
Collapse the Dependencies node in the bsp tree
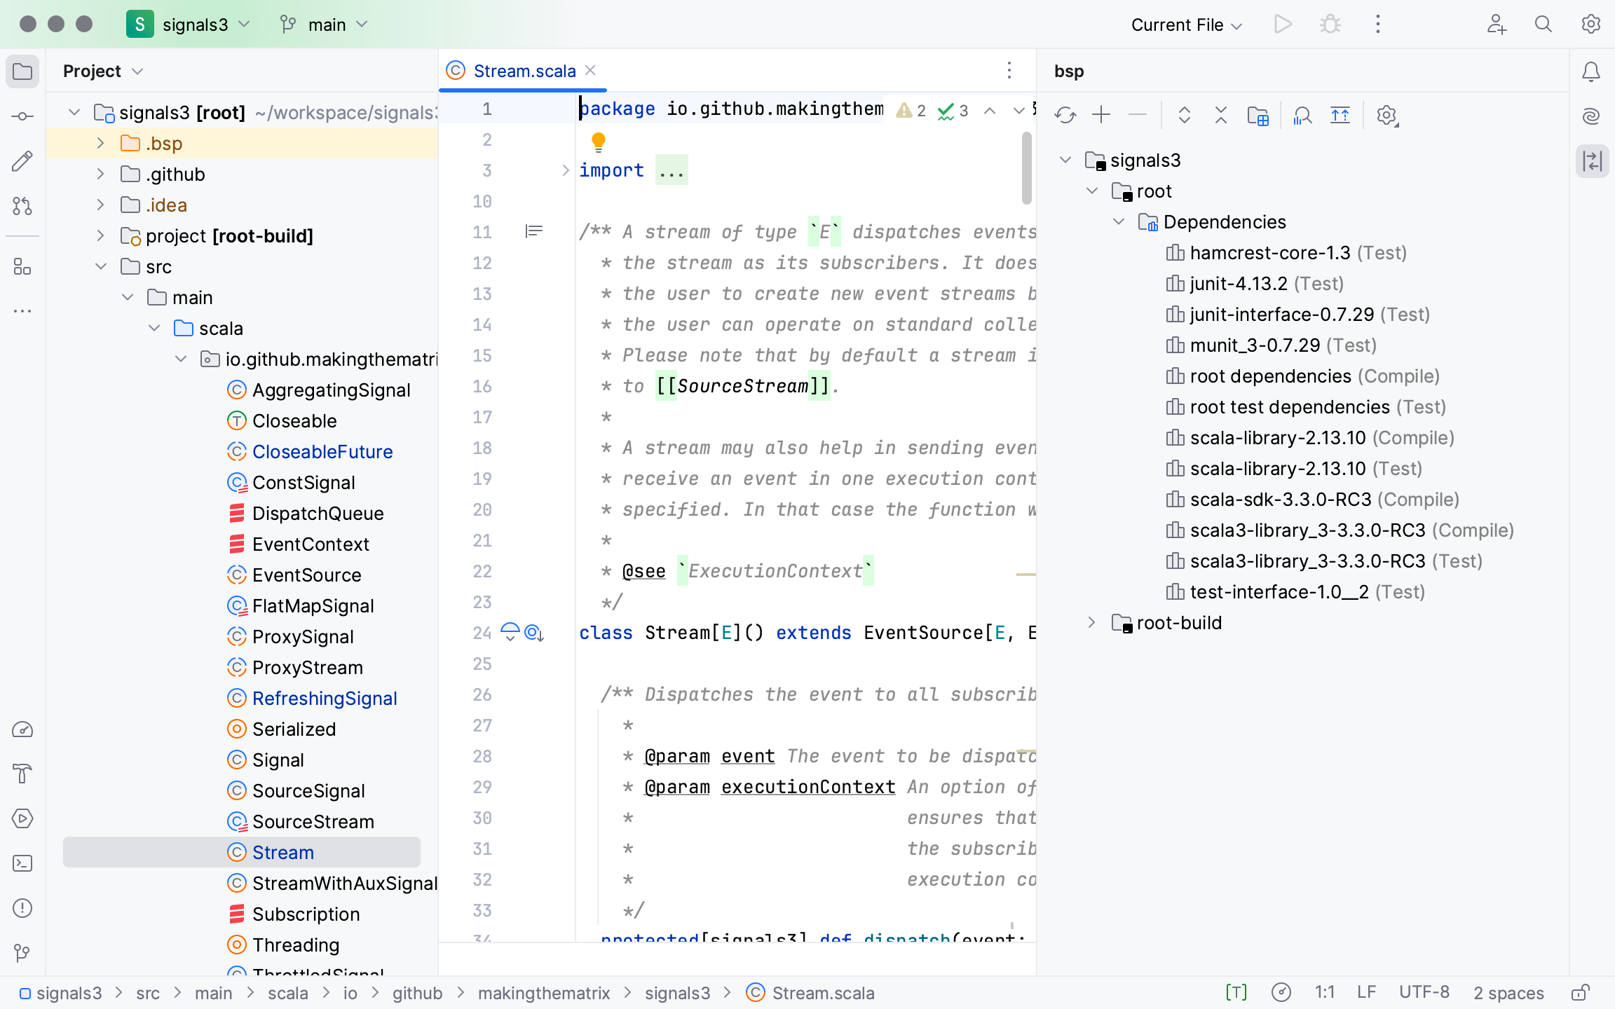click(1119, 222)
